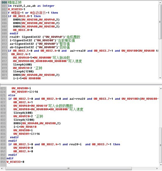Select line number 010 in the gutter

pos(4,37)
